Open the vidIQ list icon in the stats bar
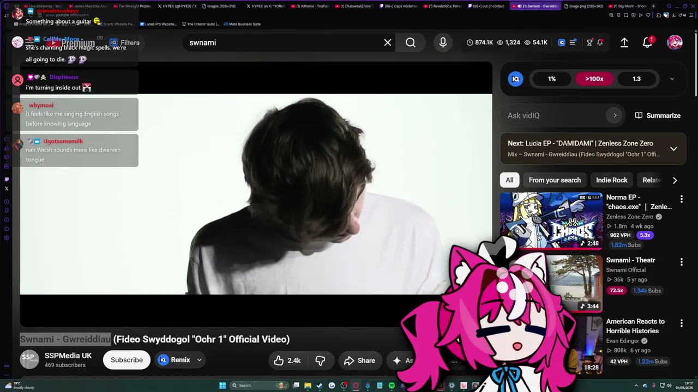This screenshot has width=698, height=392. click(x=573, y=42)
